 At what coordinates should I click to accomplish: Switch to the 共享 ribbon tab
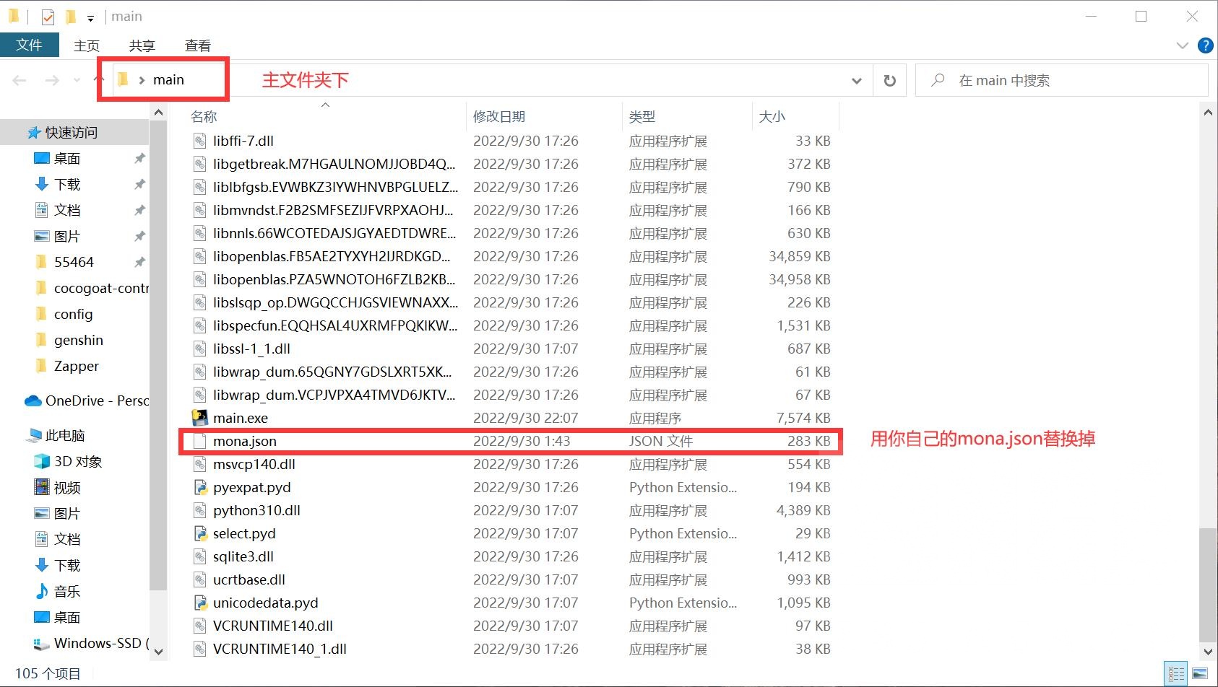coord(142,45)
